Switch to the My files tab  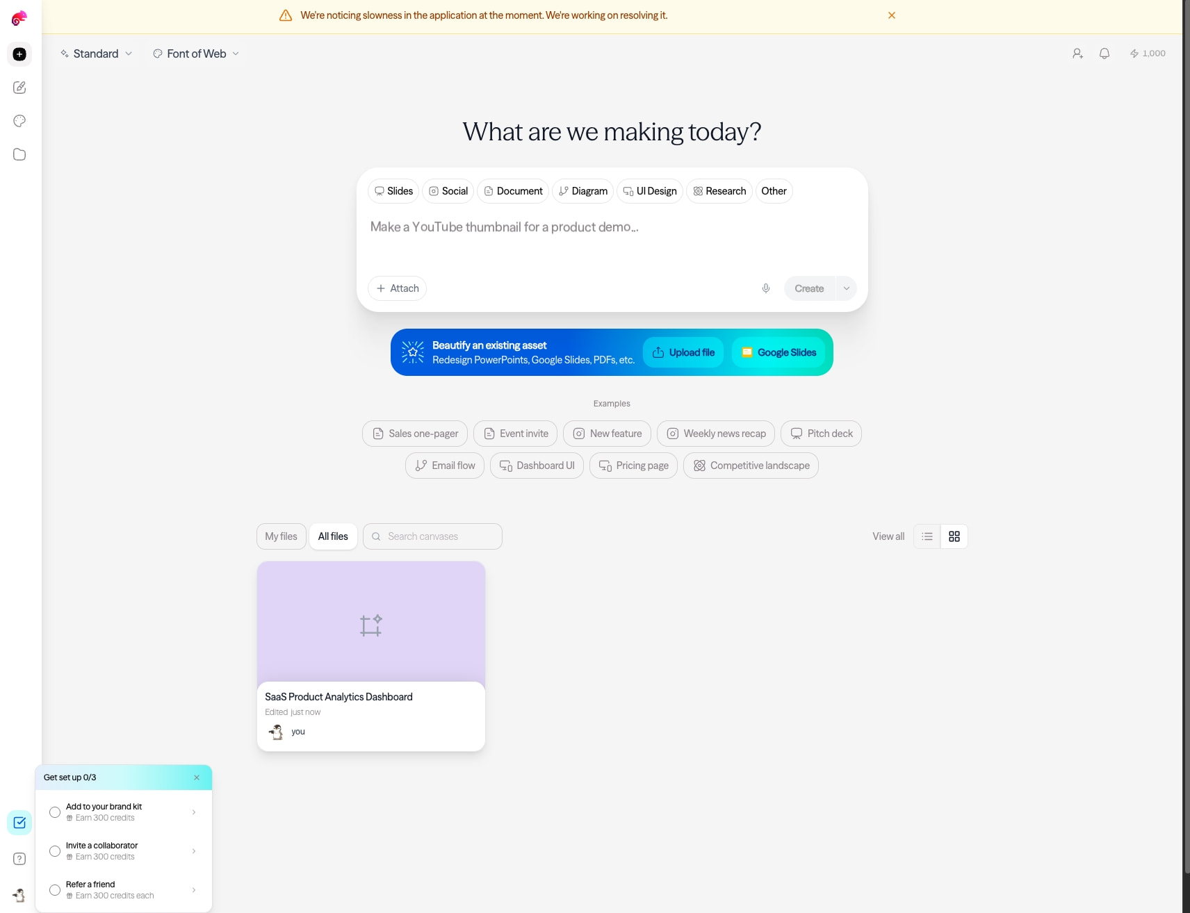click(x=281, y=536)
